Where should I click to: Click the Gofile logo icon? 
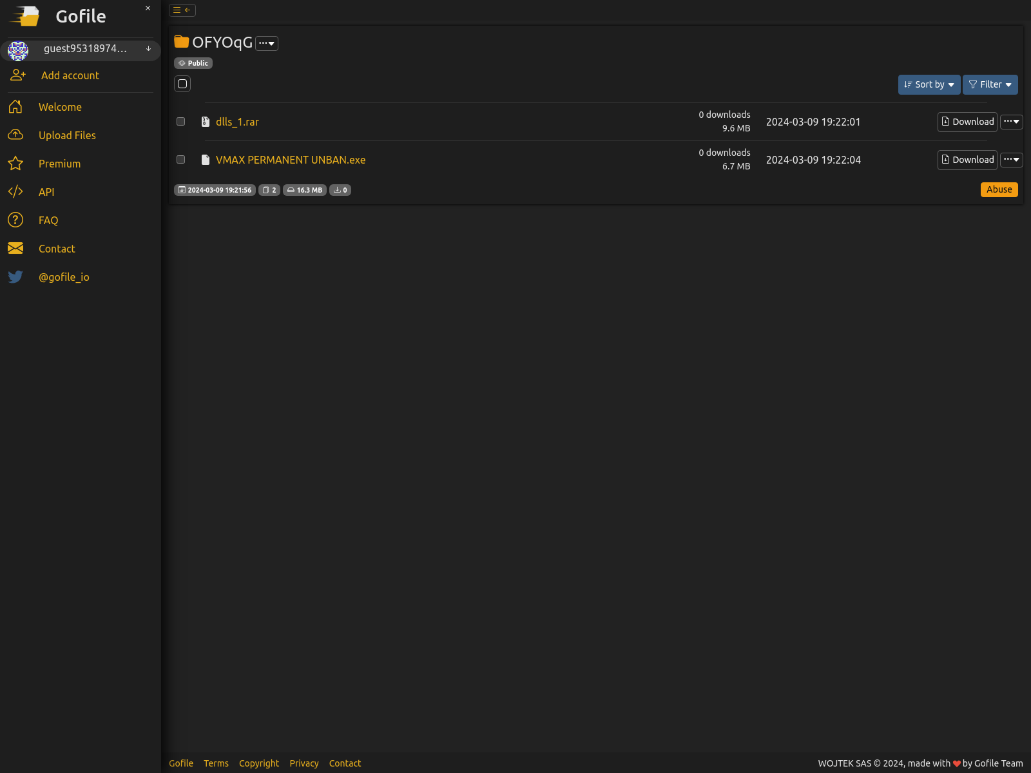click(x=24, y=16)
